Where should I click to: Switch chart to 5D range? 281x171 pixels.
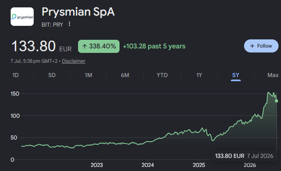click(x=52, y=75)
